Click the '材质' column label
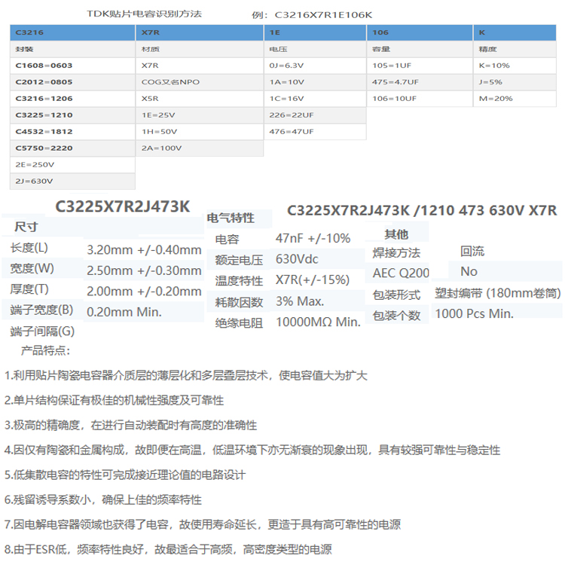Viewport: 565px width, 565px height. tap(151, 49)
